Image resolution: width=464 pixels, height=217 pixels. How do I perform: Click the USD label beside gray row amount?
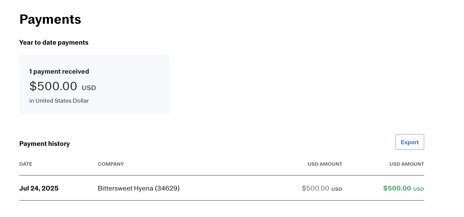point(337,189)
